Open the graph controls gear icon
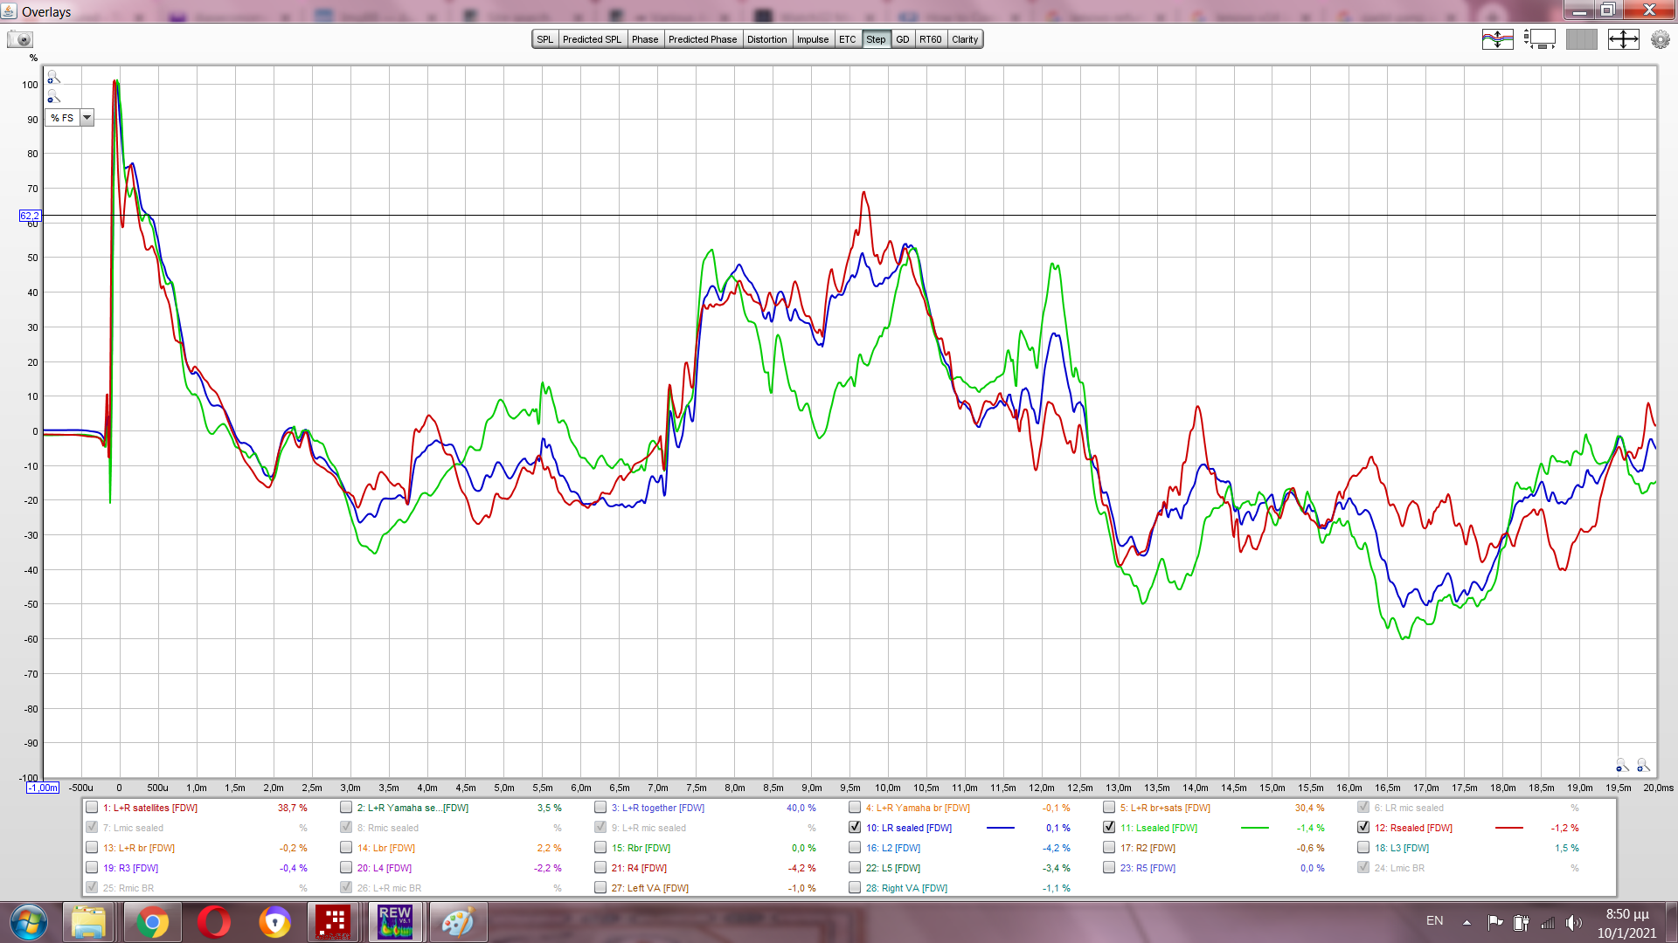The width and height of the screenshot is (1678, 943). 1660,39
